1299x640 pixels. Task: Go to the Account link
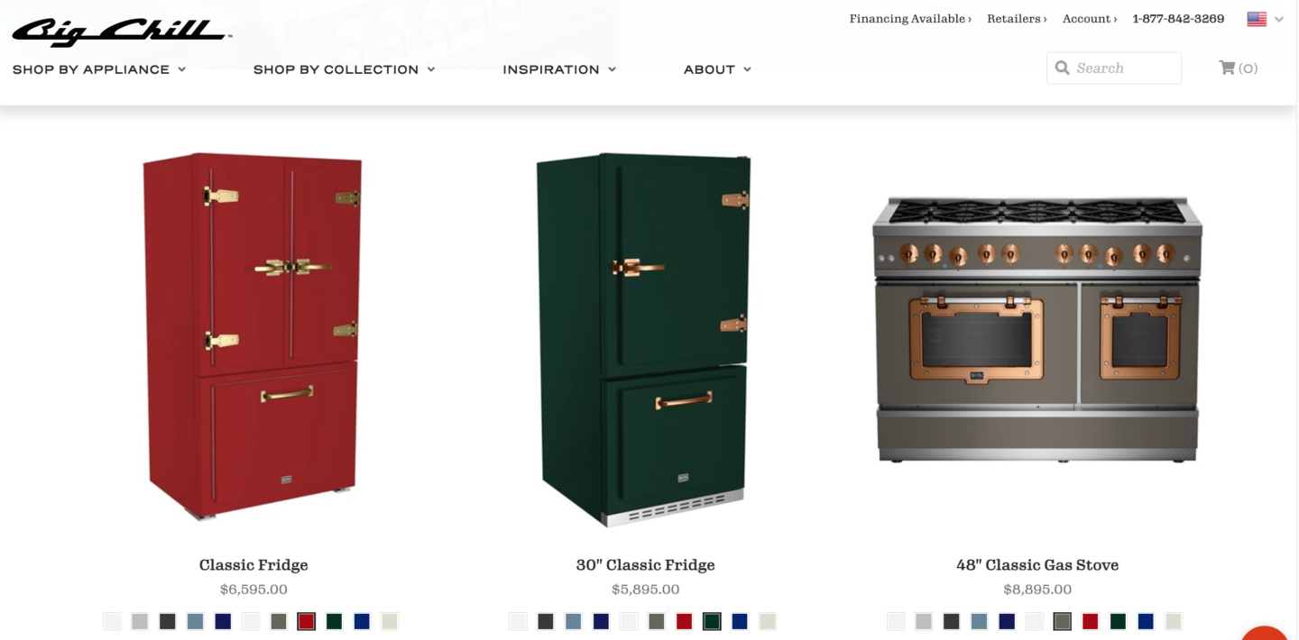coord(1090,19)
